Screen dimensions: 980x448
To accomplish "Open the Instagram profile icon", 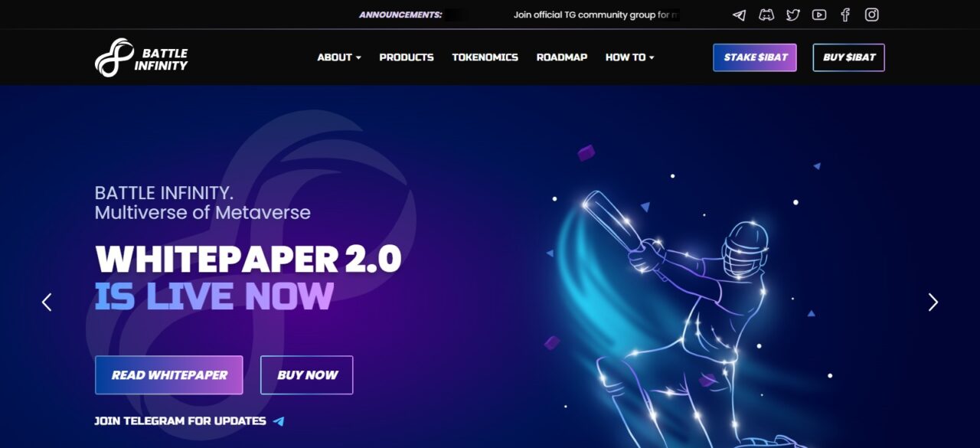I will 871,15.
